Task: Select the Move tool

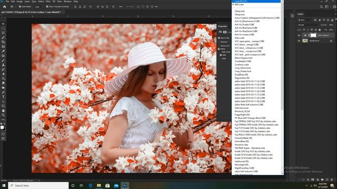Action: coord(3,24)
